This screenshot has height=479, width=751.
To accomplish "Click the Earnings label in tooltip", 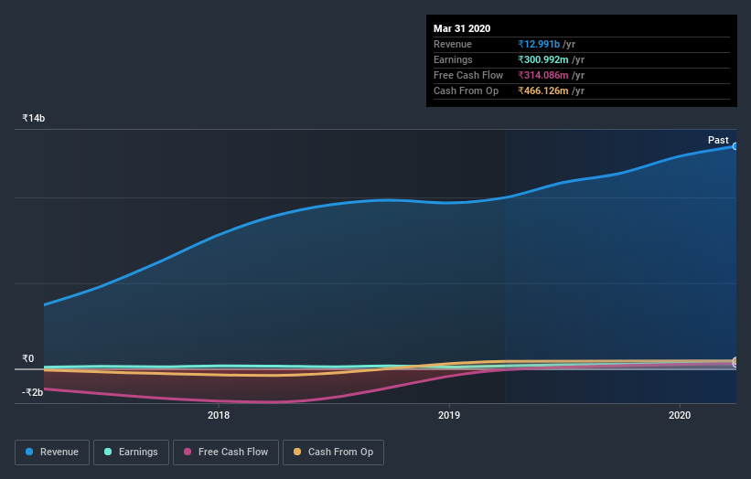I will (453, 59).
